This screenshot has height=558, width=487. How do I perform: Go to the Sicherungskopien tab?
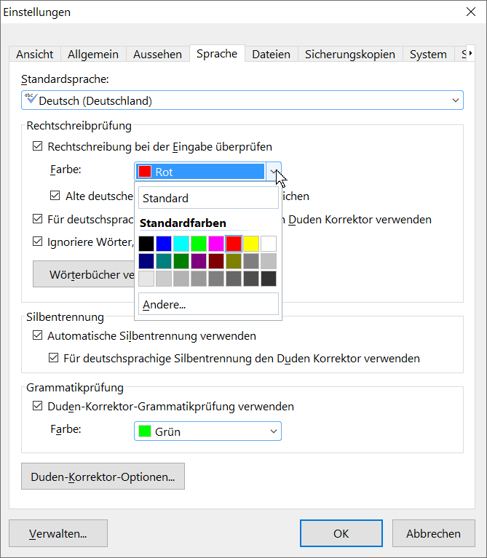tap(350, 54)
